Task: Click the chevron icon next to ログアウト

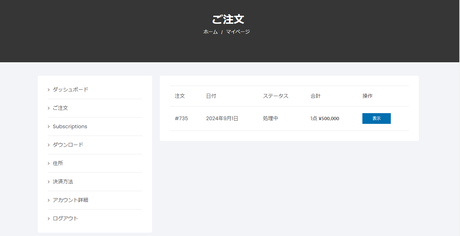Action: [x=49, y=219]
